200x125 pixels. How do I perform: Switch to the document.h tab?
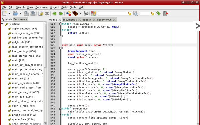[x=104, y=20]
